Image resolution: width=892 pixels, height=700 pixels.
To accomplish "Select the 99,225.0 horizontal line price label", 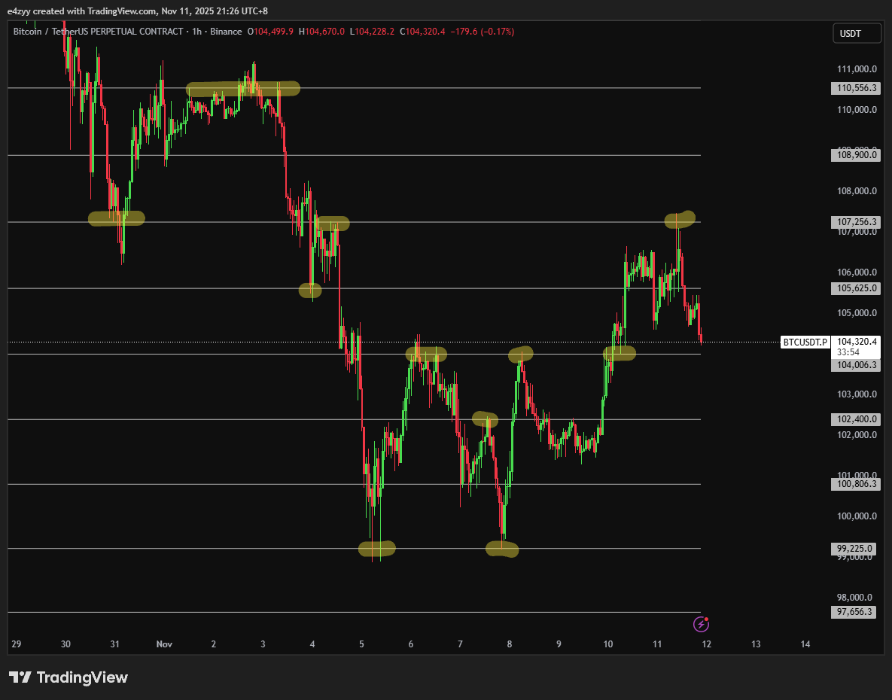I will pyautogui.click(x=854, y=549).
